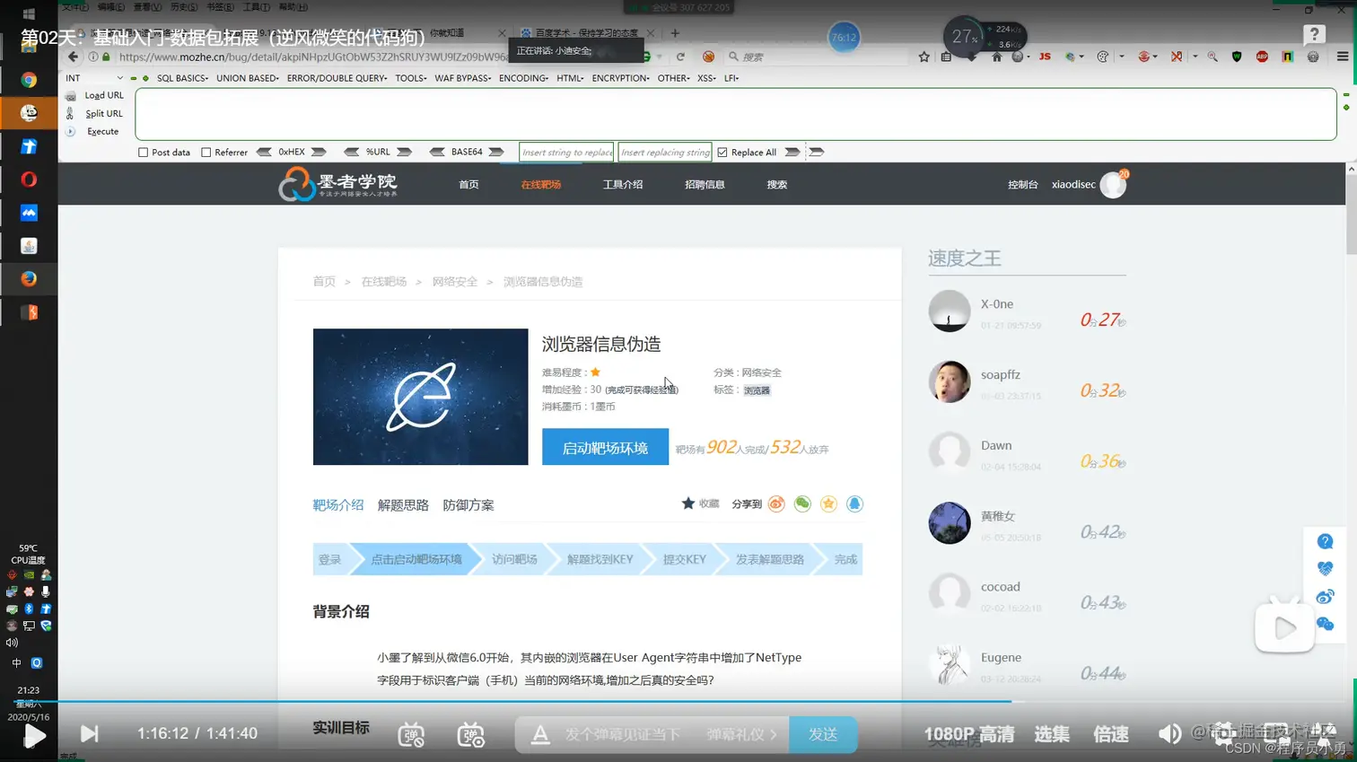Open Firefox from the taskbar

pos(29,279)
